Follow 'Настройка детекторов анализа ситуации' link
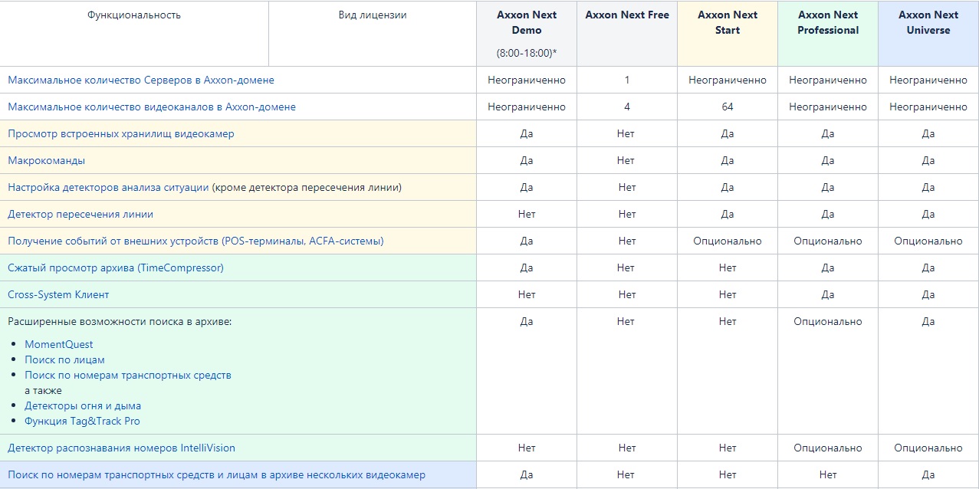This screenshot has width=979, height=489. tap(108, 188)
